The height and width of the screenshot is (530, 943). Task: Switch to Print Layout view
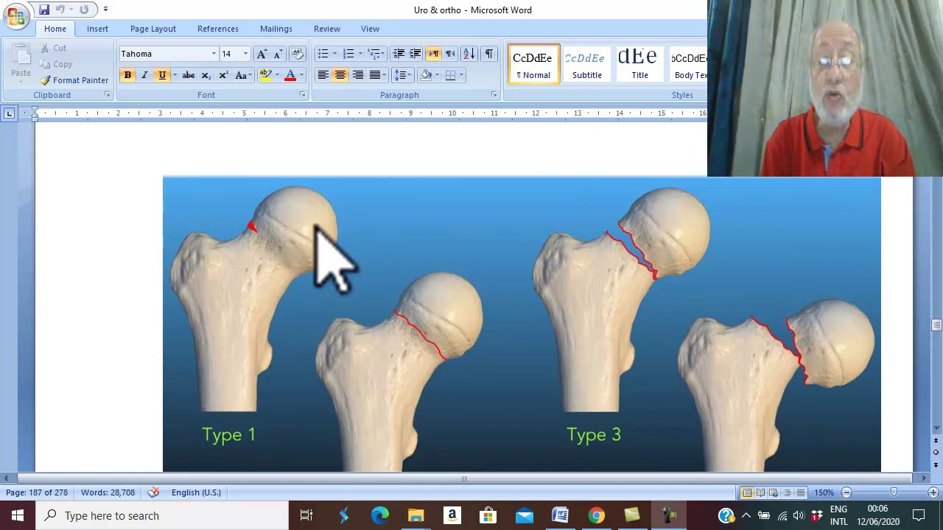point(747,492)
